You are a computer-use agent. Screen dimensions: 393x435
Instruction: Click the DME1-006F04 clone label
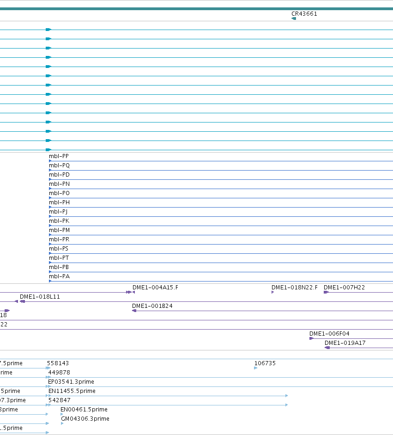click(329, 333)
